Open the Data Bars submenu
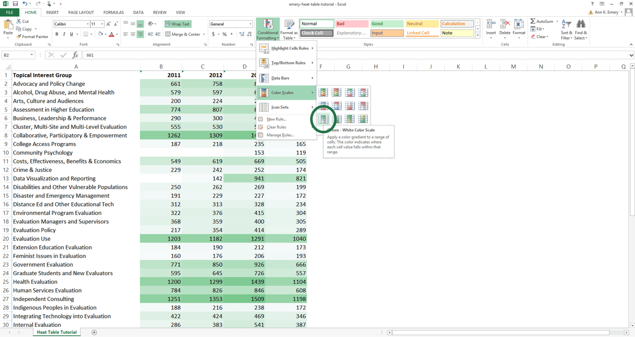Viewport: 635px width, 337px height. 286,78
